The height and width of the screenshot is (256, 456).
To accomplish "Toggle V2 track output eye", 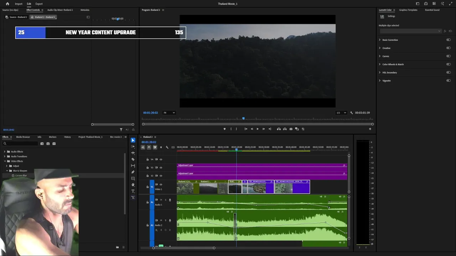I will [x=161, y=176].
